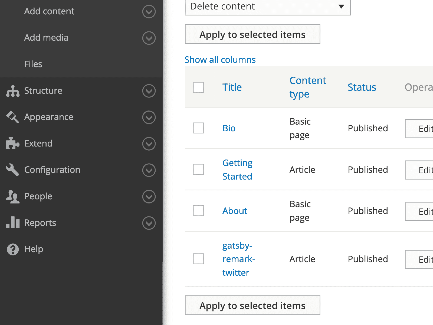
Task: Open the Appearance paintbrush icon
Action: click(13, 117)
